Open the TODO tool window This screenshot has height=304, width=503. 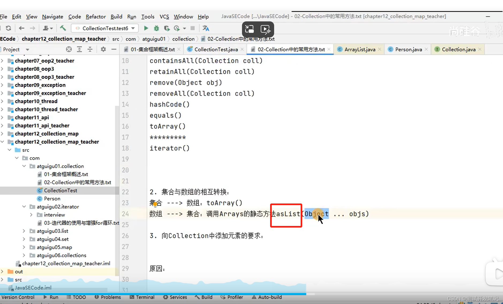click(76, 297)
